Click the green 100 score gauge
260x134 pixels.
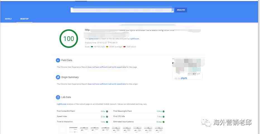point(69,39)
